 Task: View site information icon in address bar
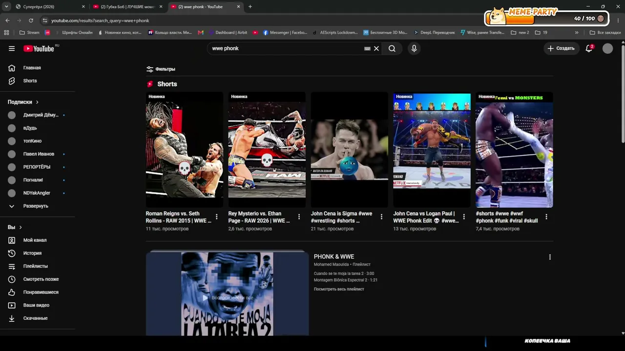(45, 20)
